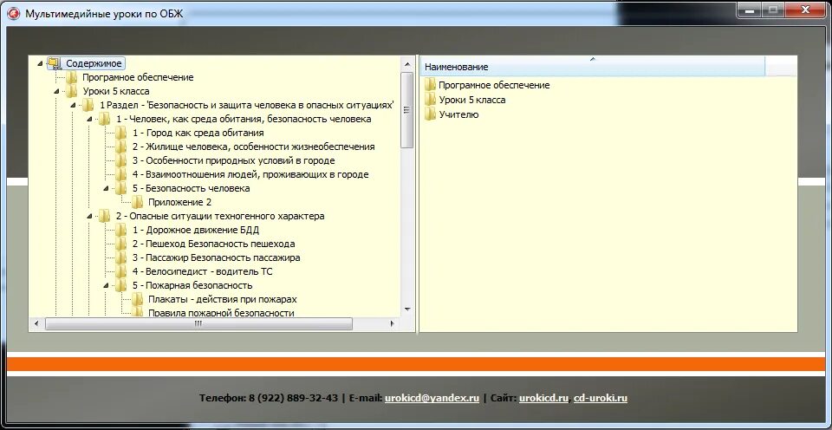Open the urokicd@yandex.ru email link
The image size is (832, 430).
tap(432, 398)
